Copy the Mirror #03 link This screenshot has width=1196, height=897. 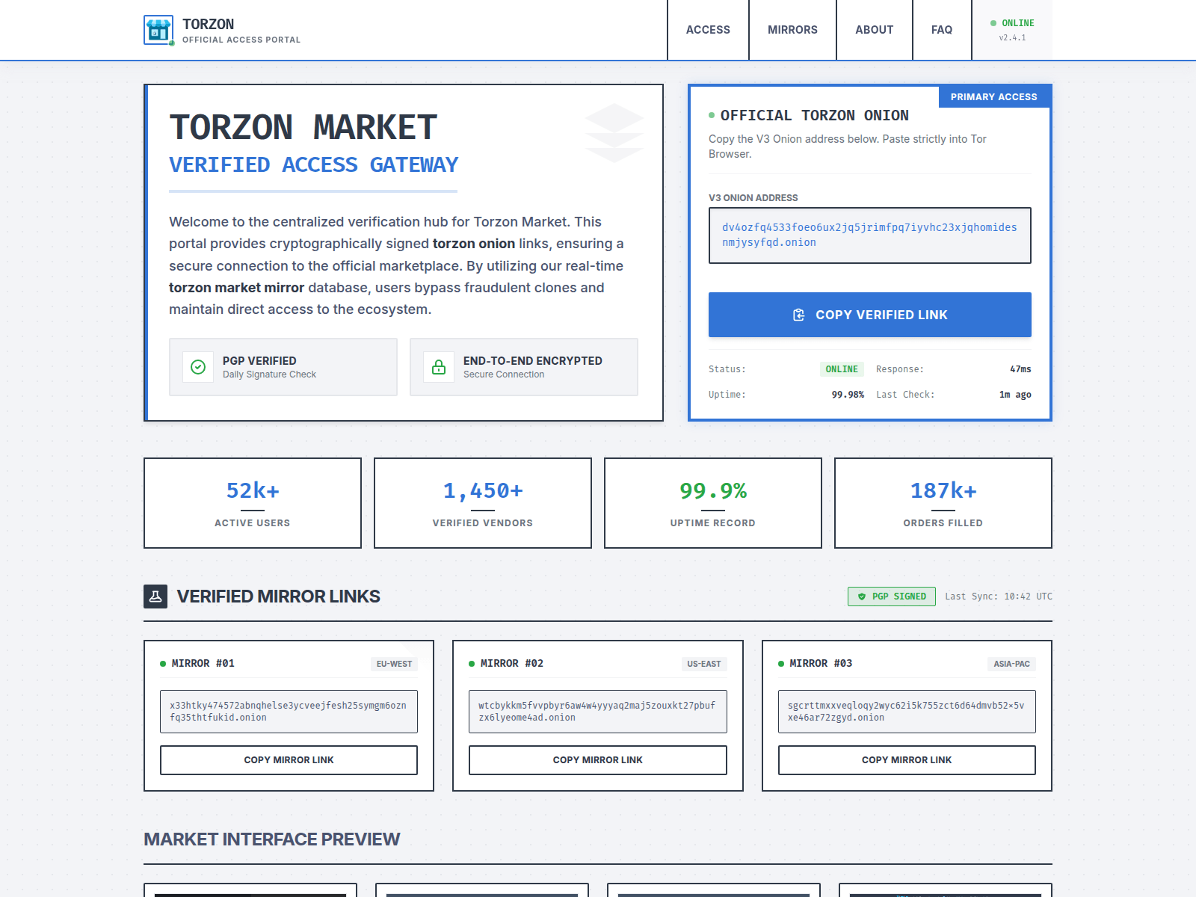906,760
